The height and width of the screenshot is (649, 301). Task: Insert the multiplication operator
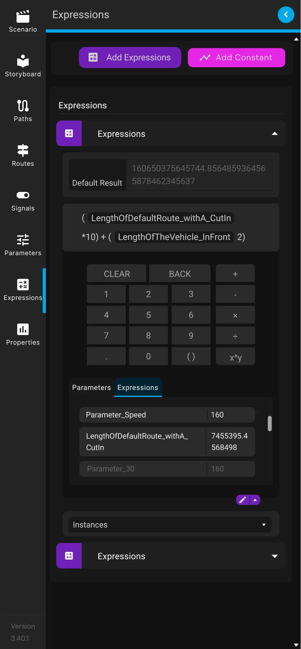(235, 315)
